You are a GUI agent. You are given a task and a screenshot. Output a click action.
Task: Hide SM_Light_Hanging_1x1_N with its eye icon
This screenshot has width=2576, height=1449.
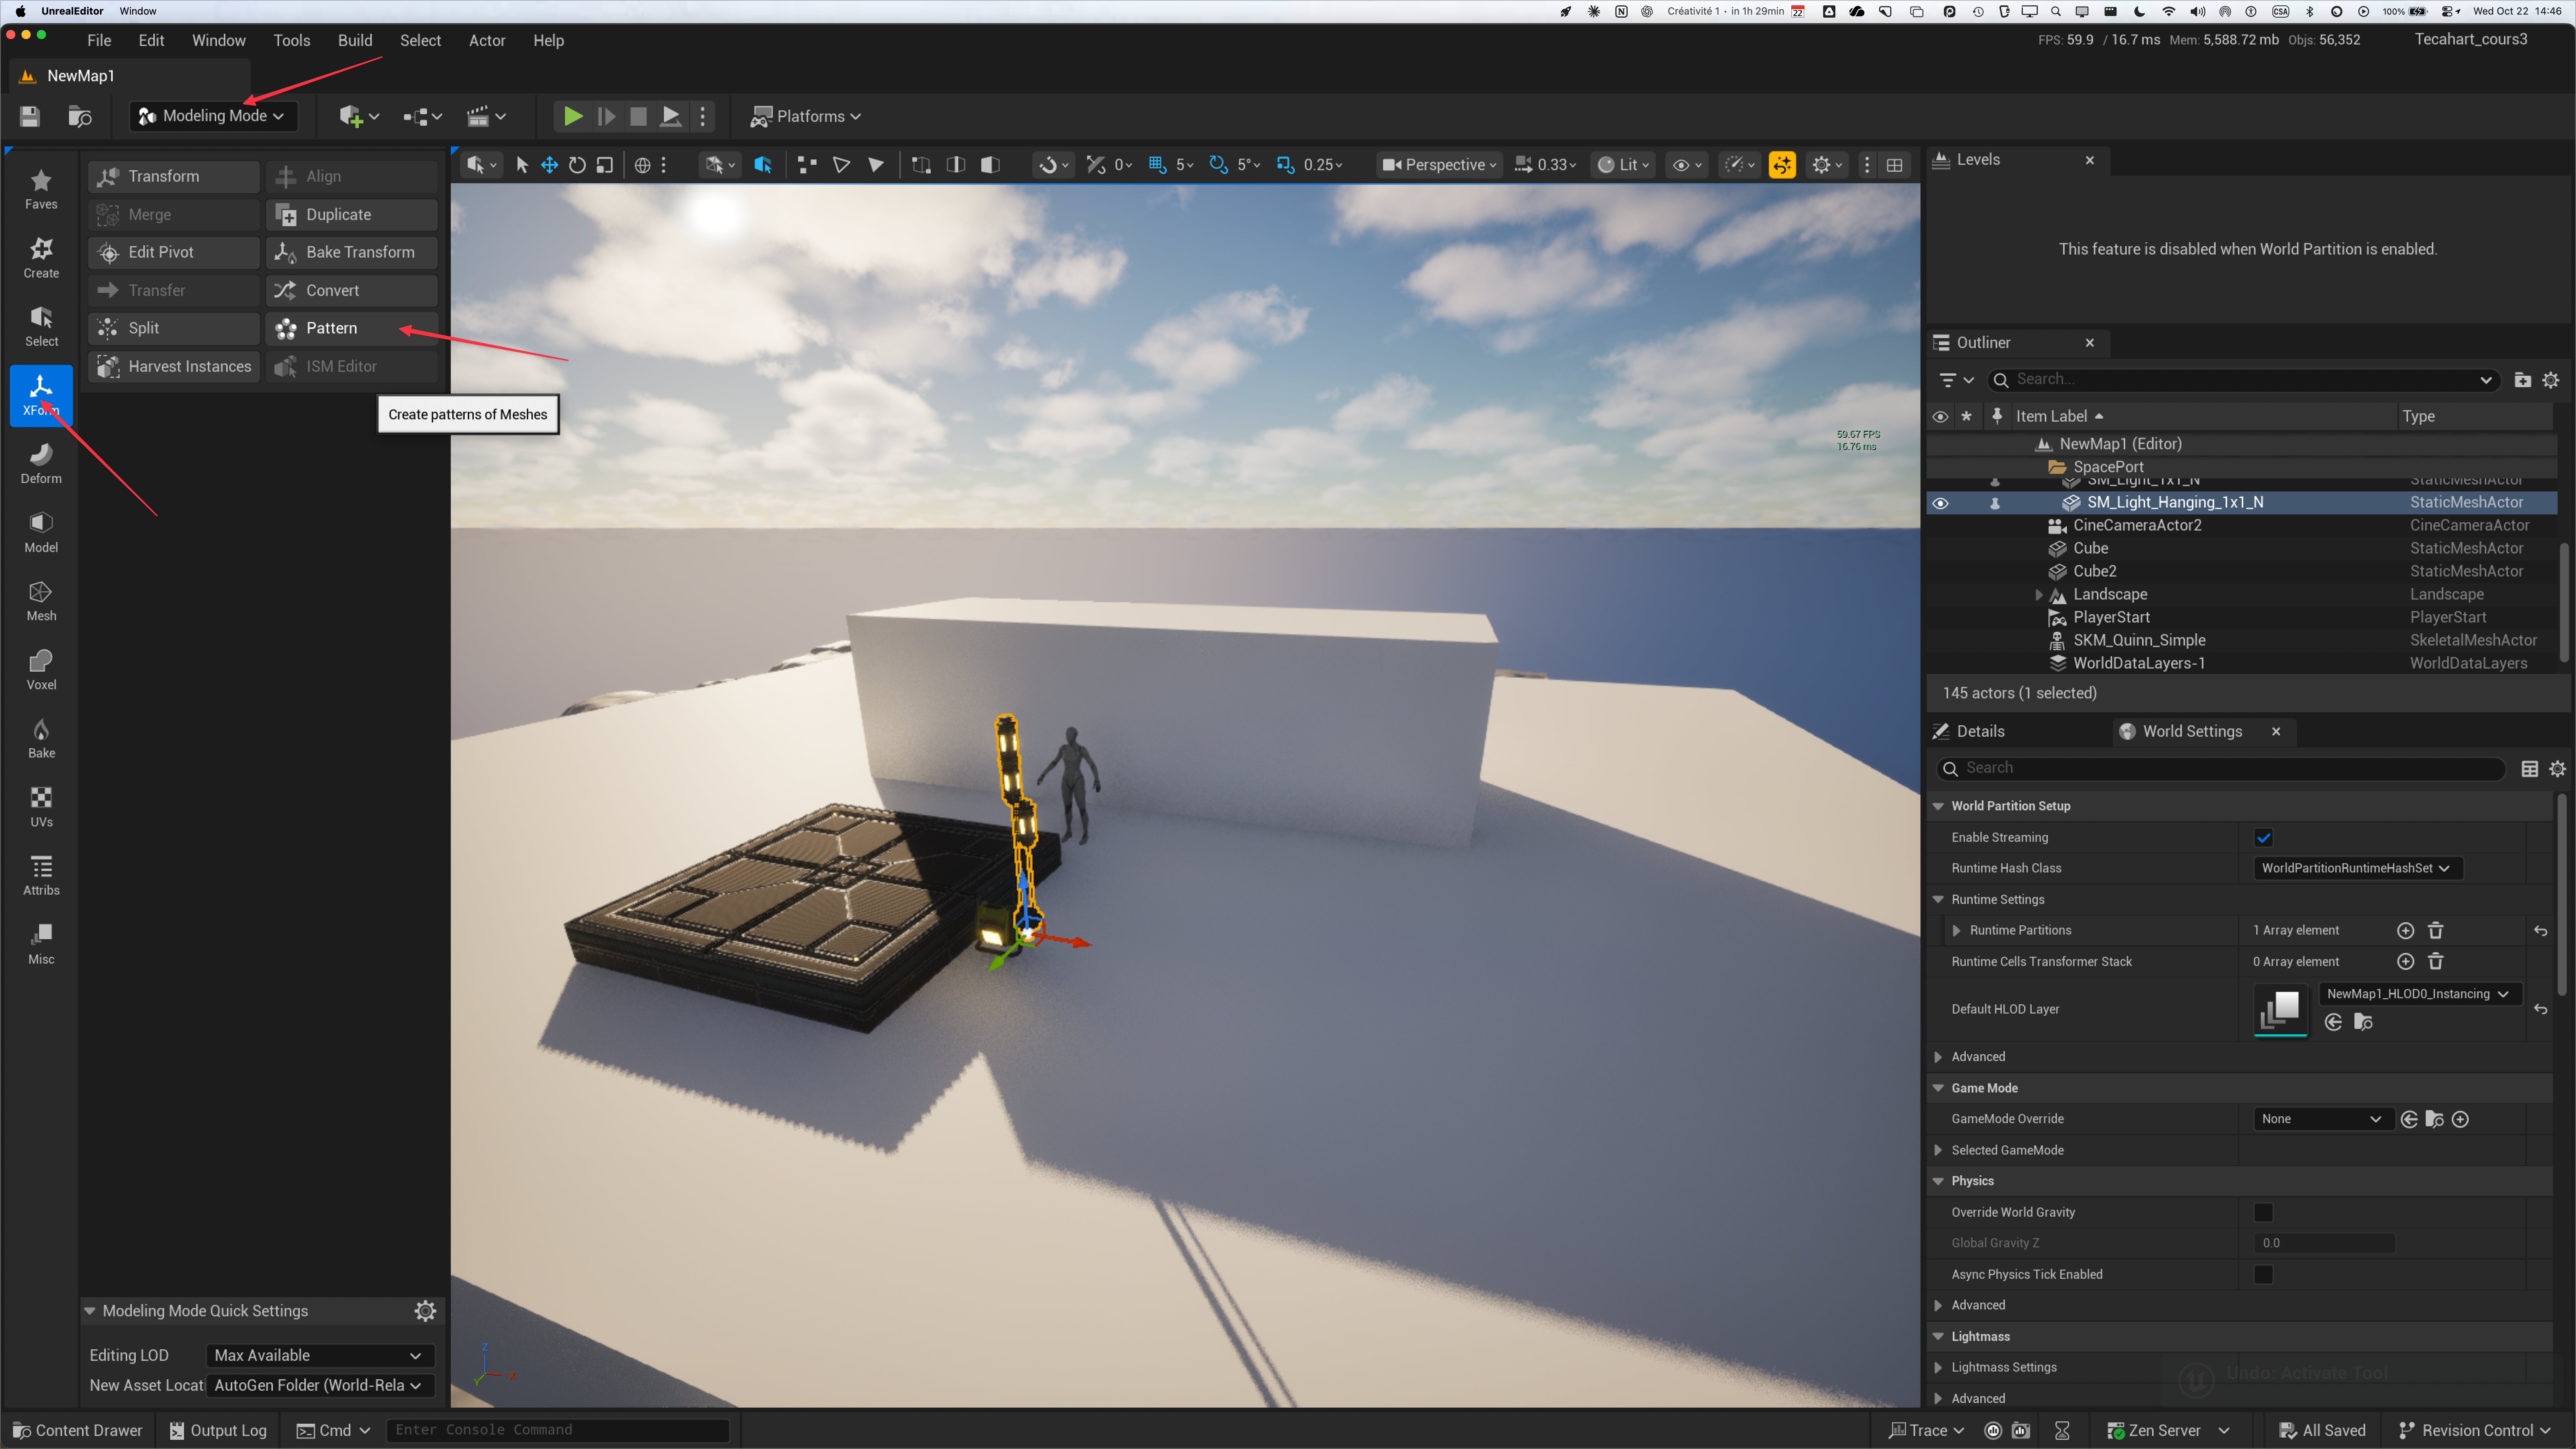coord(1940,503)
